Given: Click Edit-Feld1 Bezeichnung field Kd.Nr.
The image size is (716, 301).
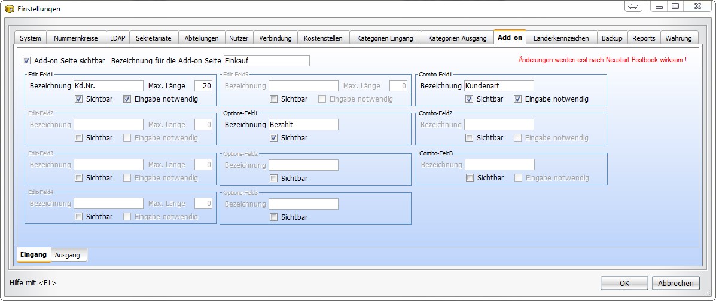Looking at the screenshot, I should [x=109, y=86].
